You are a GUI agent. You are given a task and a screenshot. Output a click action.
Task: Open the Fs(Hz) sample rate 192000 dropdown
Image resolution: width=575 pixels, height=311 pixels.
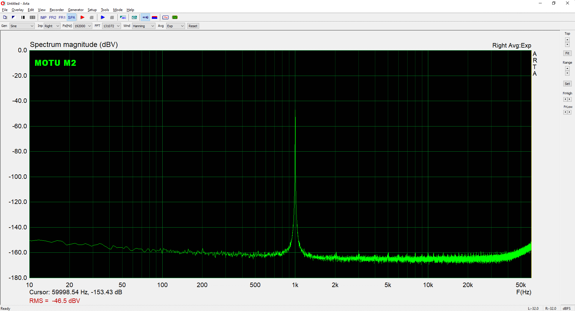tap(83, 26)
